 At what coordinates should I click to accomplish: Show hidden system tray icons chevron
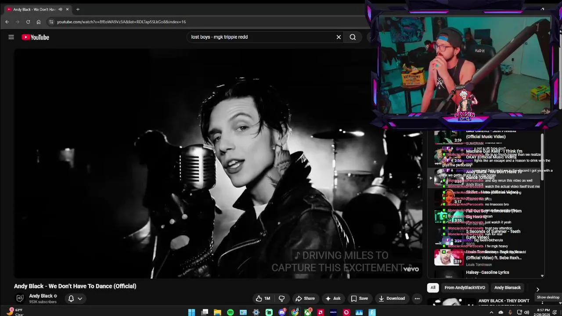(491, 312)
